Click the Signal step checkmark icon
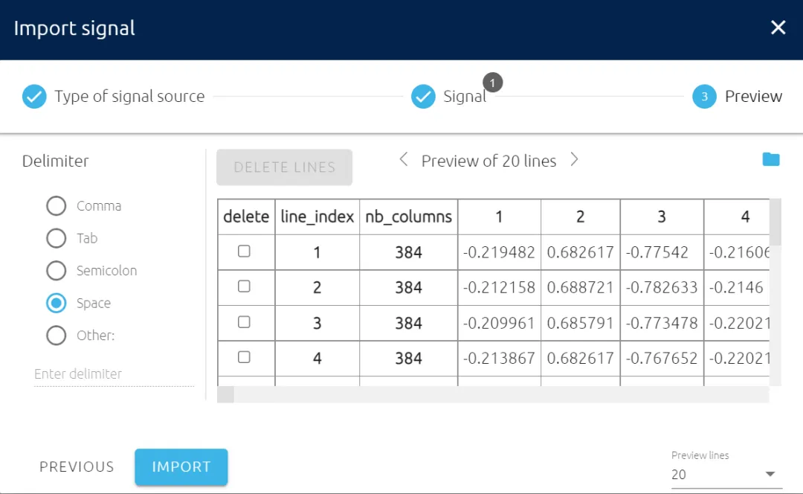Viewport: 803px width, 494px height. pos(423,97)
